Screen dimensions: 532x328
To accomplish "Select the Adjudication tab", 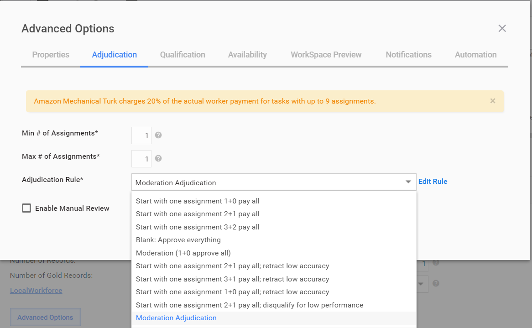I will pyautogui.click(x=115, y=55).
